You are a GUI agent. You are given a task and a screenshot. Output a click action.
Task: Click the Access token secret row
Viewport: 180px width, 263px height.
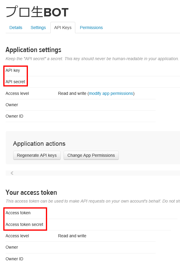25,224
